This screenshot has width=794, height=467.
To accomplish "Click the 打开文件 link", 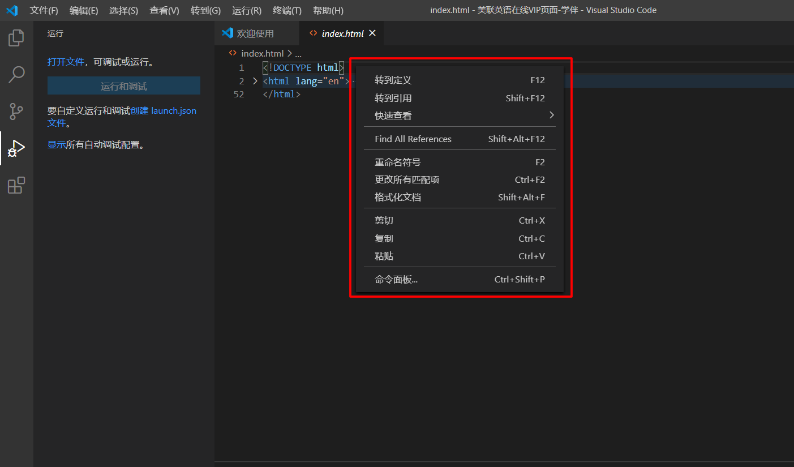I will [x=66, y=62].
